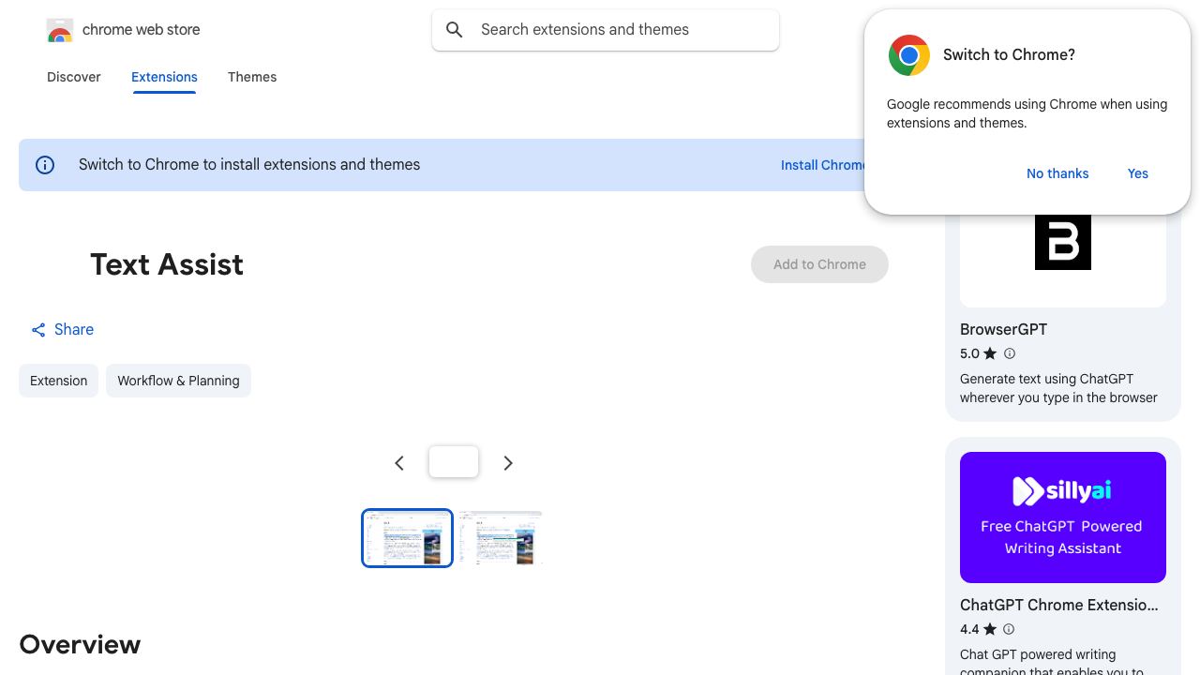The height and width of the screenshot is (675, 1200).
Task: Click the Install Chrome link
Action: coord(823,165)
